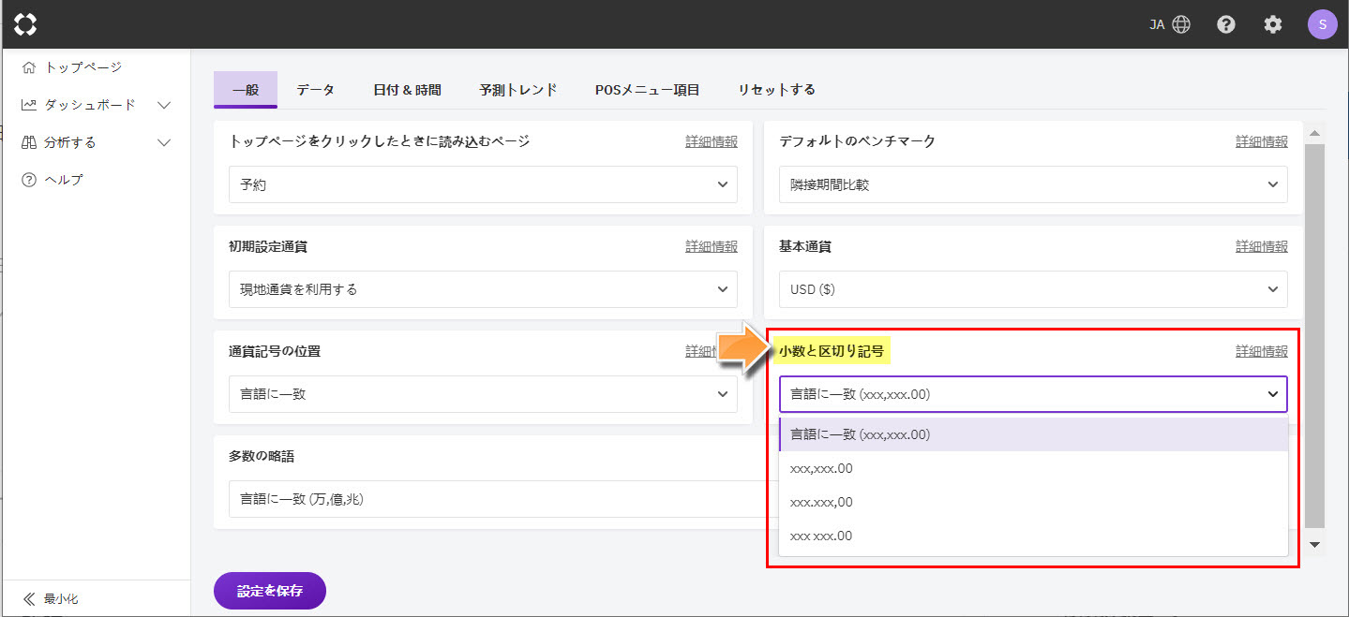
Task: Open the 多数の略語 dropdown
Action: [503, 499]
